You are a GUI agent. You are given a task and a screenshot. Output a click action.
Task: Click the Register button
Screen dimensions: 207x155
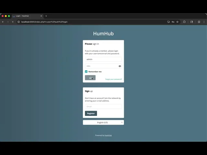pos(91,113)
